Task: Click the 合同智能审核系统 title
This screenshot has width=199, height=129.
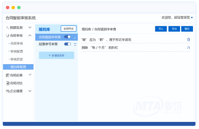Action: [x=21, y=18]
